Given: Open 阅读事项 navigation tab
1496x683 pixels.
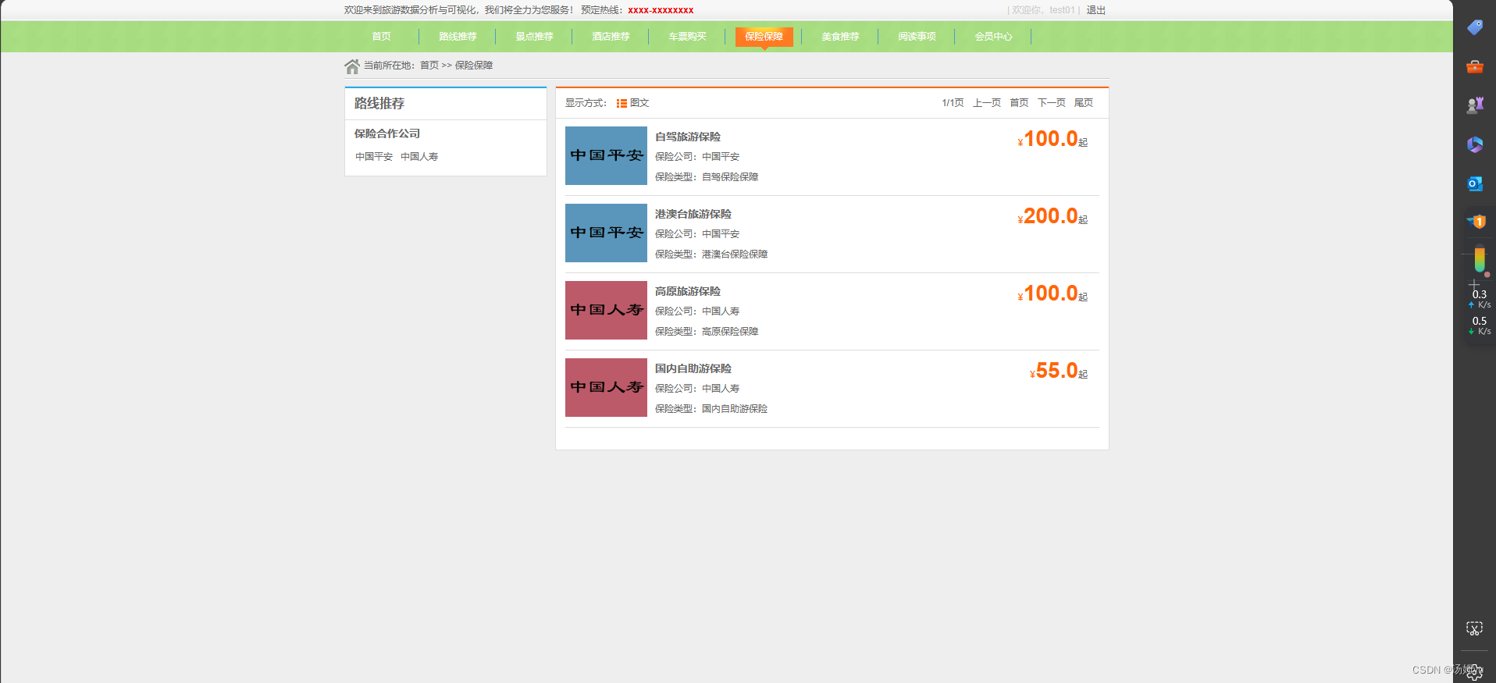Looking at the screenshot, I should [x=917, y=37].
